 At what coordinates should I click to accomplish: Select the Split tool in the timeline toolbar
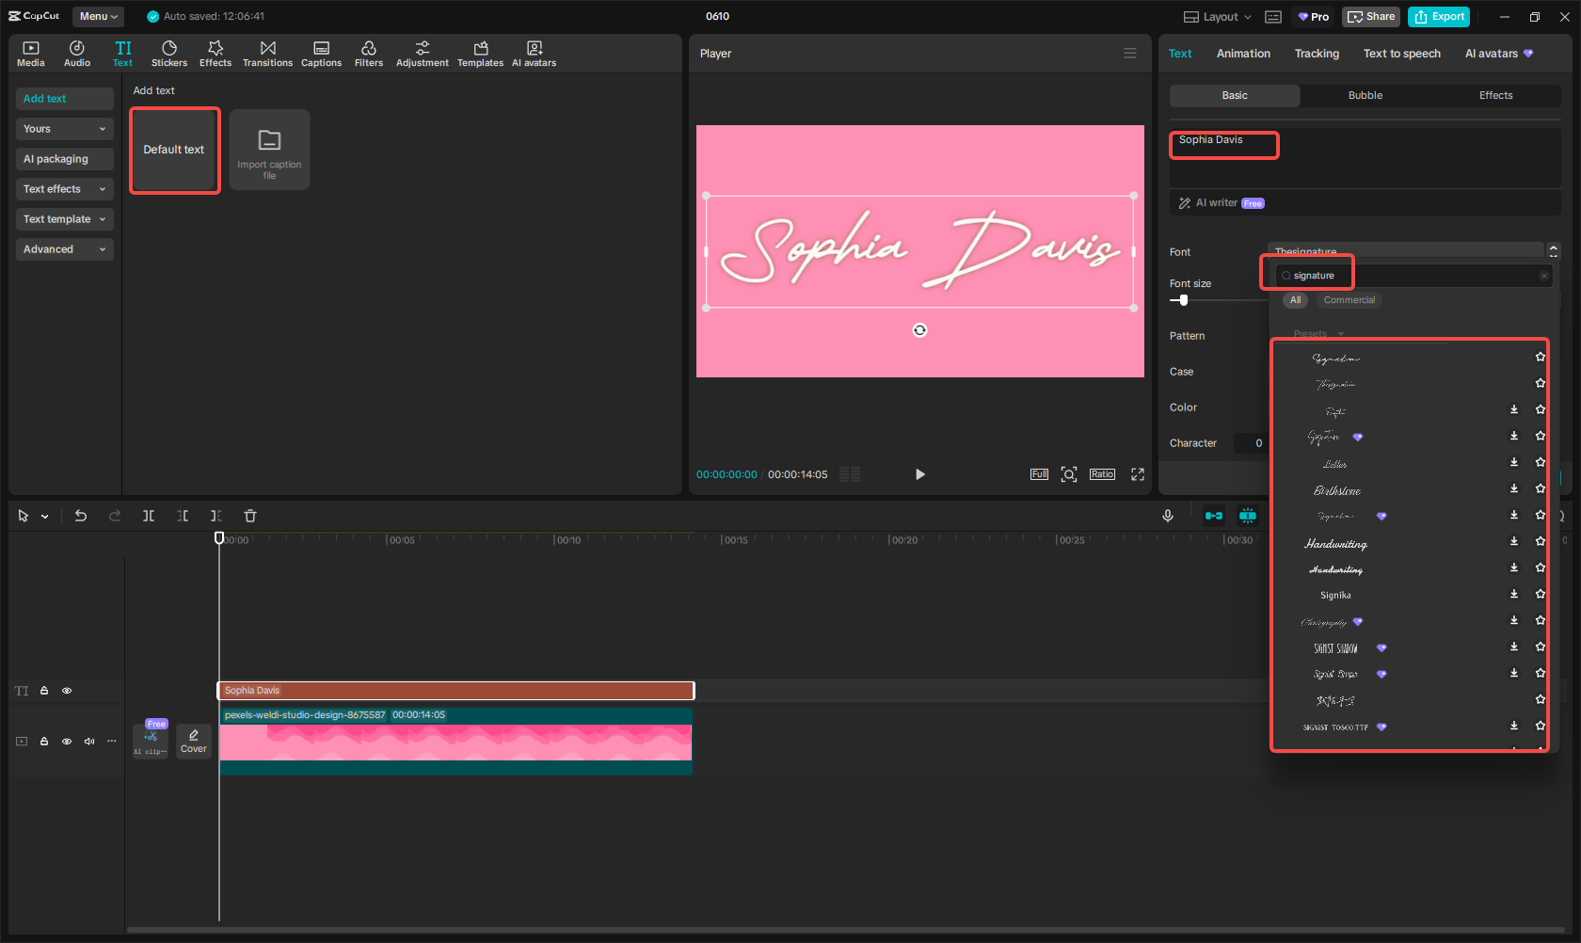[149, 516]
